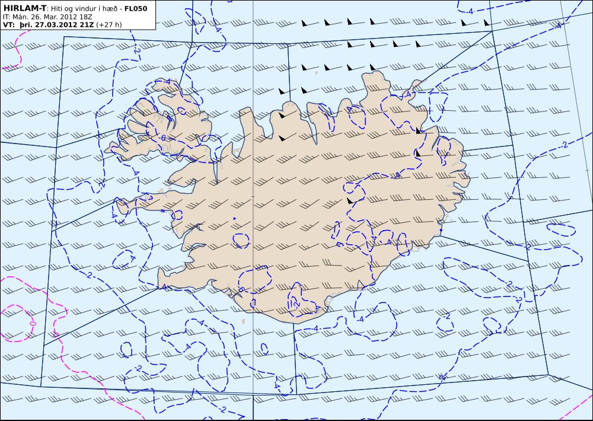The image size is (593, 421).
Task: Select the 'VT: þri. 27.03.2012 21Z' valid time
Action: pyautogui.click(x=49, y=25)
